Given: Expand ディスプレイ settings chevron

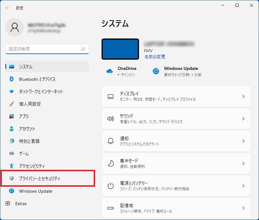Looking at the screenshot, I should (x=243, y=97).
